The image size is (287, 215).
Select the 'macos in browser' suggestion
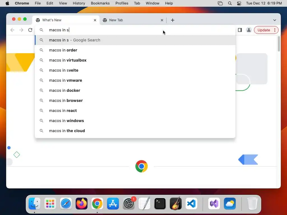coord(135,101)
